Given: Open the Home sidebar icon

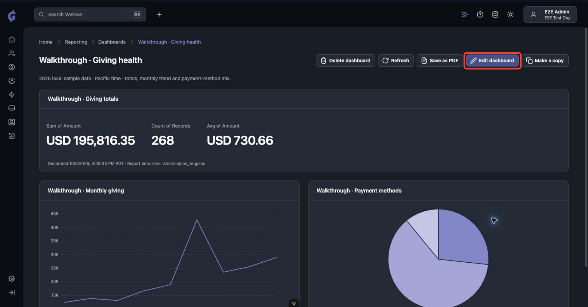Looking at the screenshot, I should [12, 40].
